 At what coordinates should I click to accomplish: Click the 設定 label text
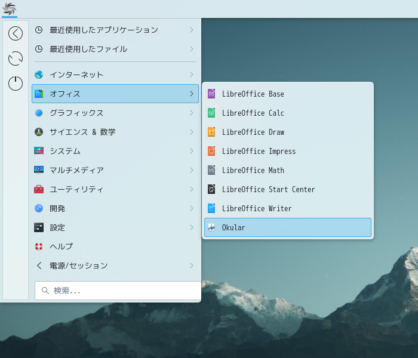click(57, 227)
